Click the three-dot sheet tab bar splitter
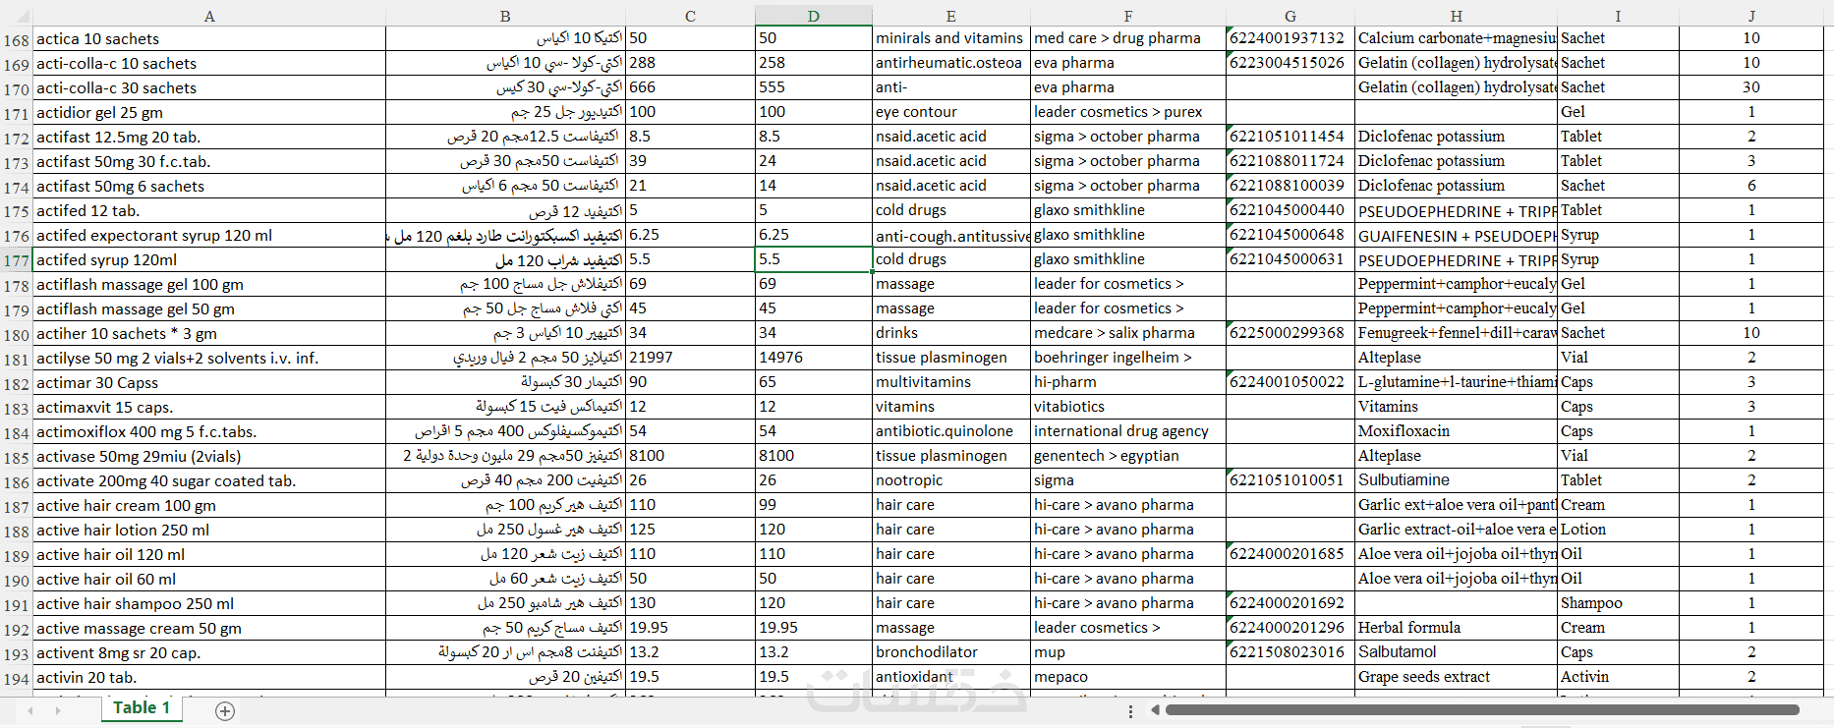 [x=1130, y=710]
